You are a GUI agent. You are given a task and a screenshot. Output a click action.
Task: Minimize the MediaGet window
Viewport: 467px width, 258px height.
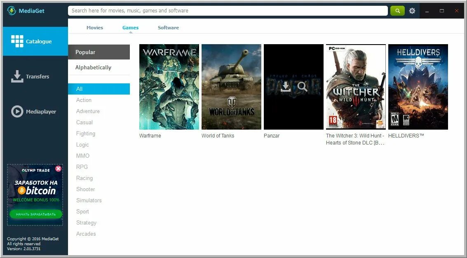(x=427, y=11)
